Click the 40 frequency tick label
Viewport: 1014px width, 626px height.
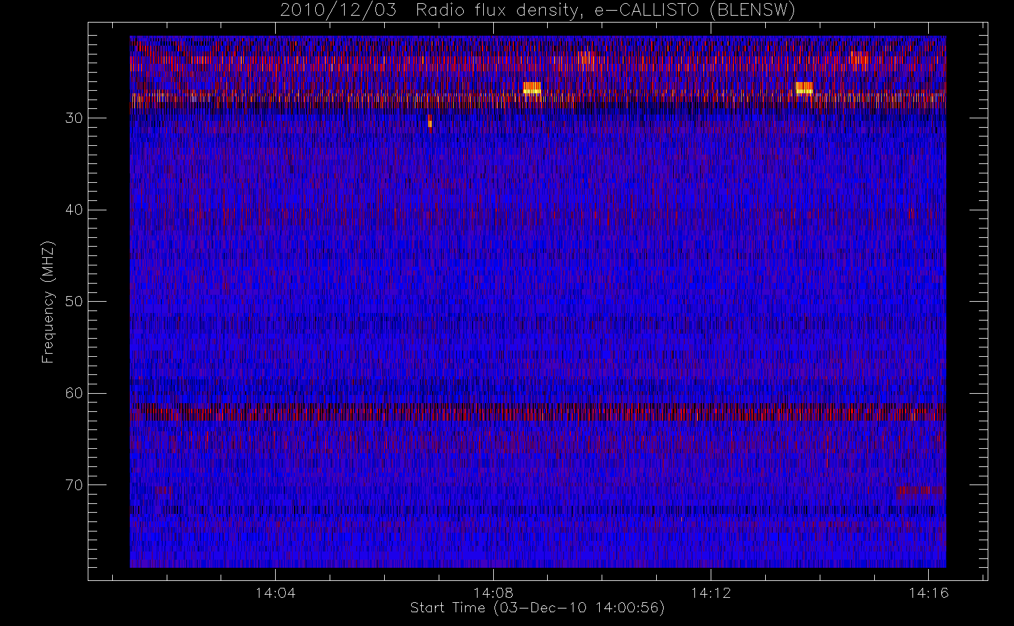(74, 210)
